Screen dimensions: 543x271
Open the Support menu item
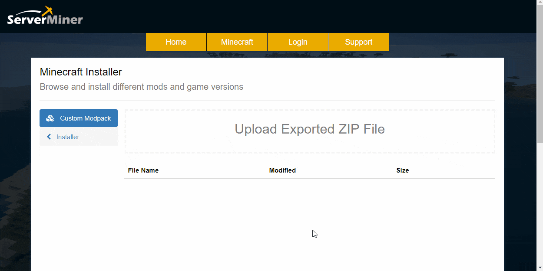click(359, 42)
